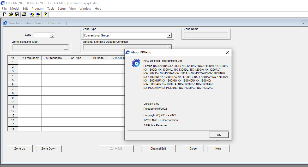The width and height of the screenshot is (308, 167).
Task: Click the 'Version 3.02' text
Action: (x=152, y=104)
